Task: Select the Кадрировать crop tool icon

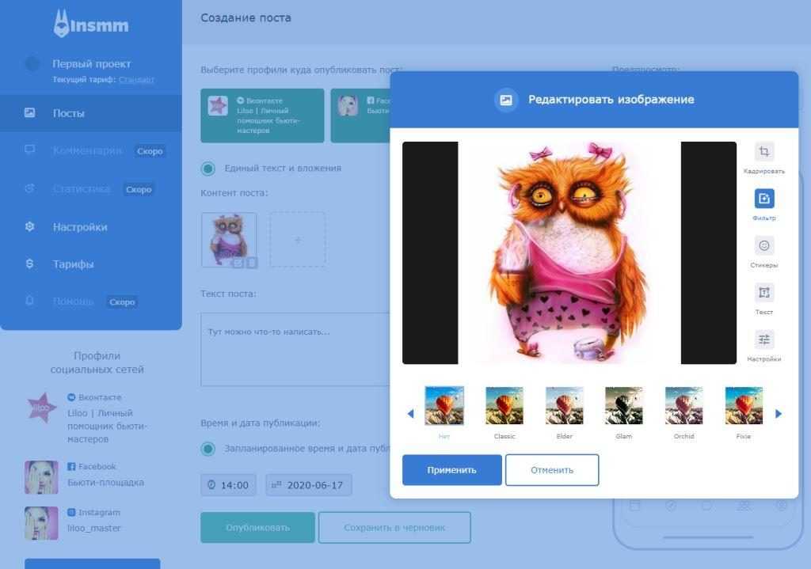Action: [x=763, y=152]
